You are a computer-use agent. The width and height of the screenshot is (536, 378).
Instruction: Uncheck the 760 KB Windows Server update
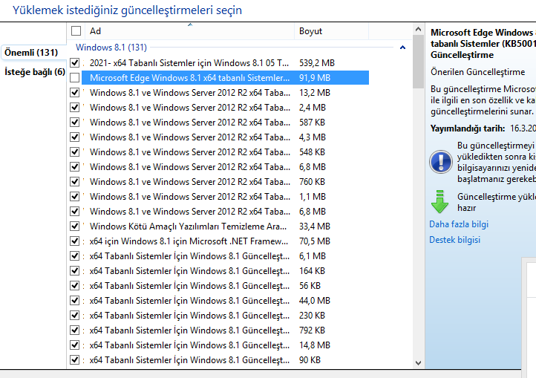coord(74,182)
